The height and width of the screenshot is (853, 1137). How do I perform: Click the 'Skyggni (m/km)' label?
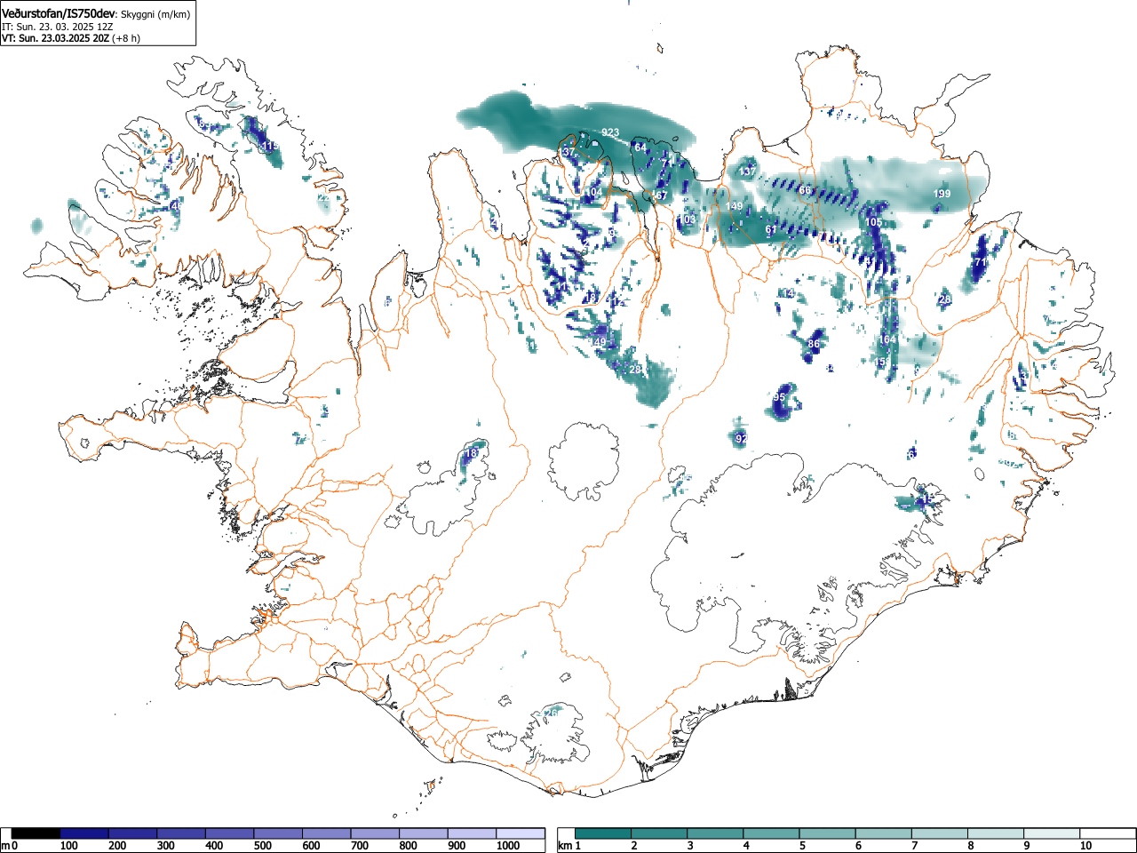pyautogui.click(x=155, y=14)
